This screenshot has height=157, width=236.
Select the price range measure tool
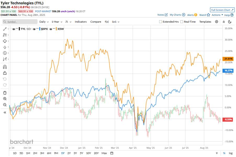pyautogui.click(x=5, y=59)
